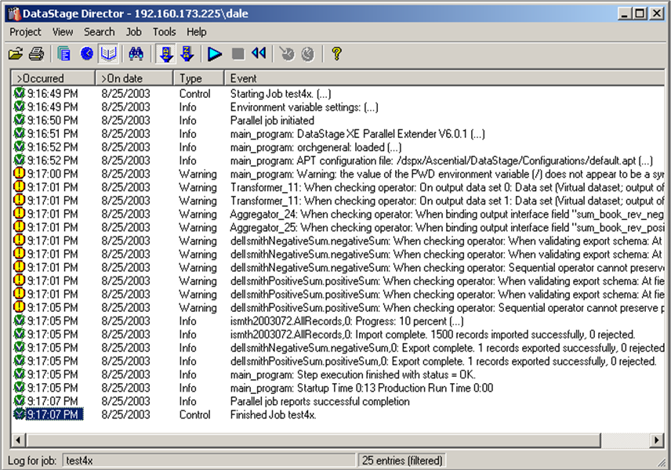Sort log by Occurred column header

click(x=53, y=78)
